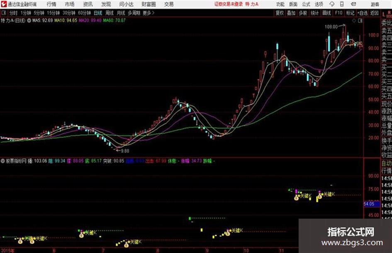Open the 交易 menu
The height and width of the screenshot is (253, 392).
[169, 4]
